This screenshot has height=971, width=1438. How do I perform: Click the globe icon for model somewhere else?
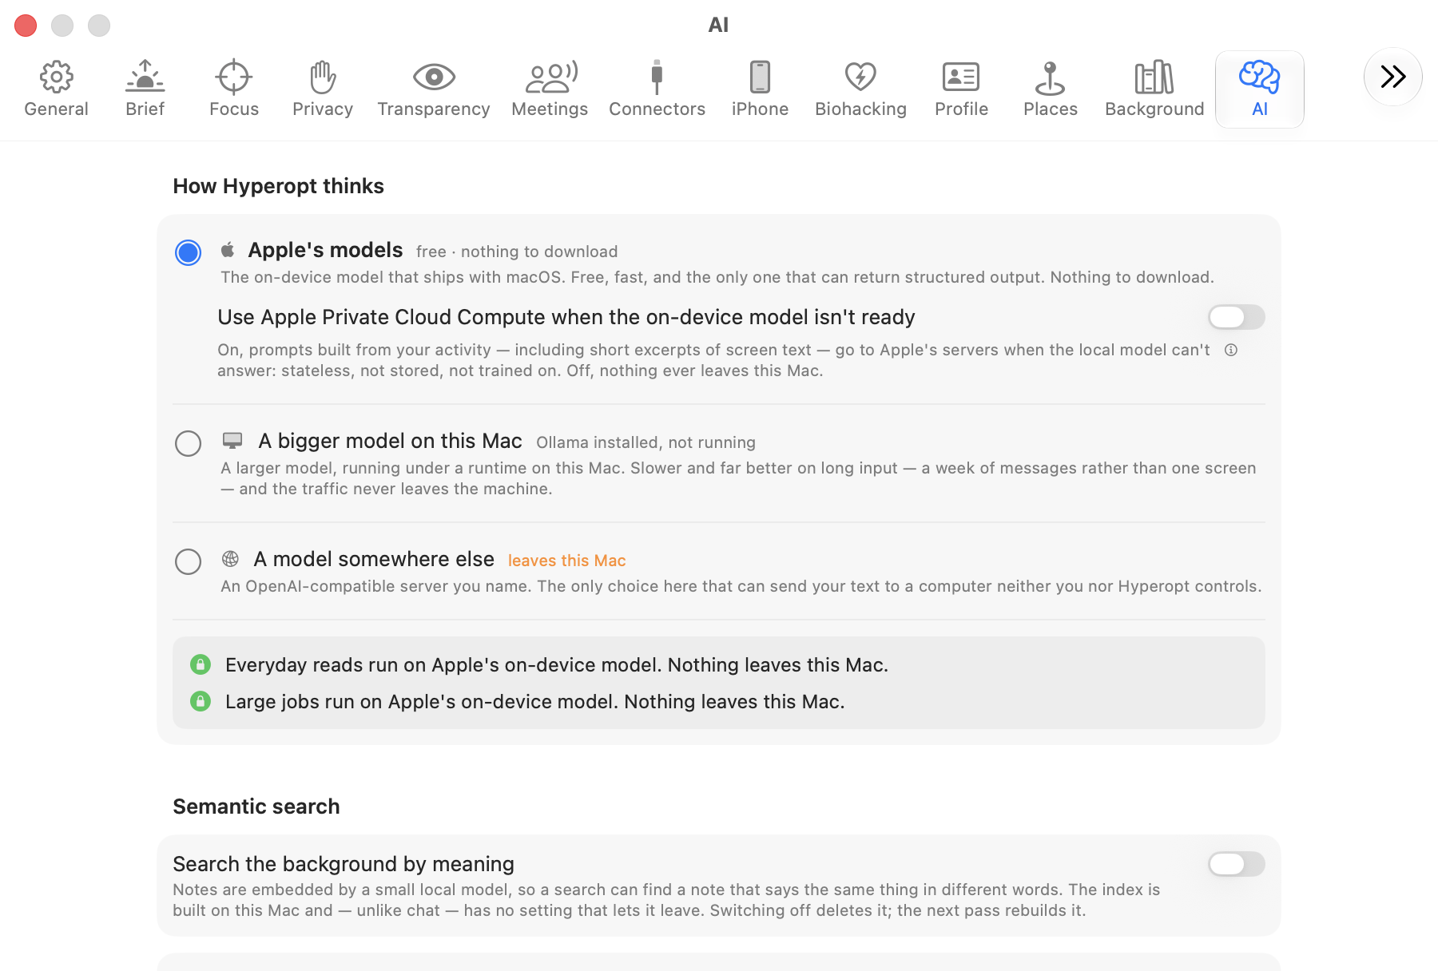pos(230,559)
